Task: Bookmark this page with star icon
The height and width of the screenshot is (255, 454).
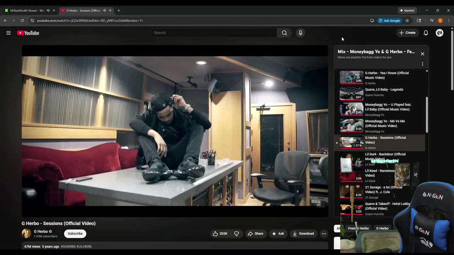Action: click(407, 21)
